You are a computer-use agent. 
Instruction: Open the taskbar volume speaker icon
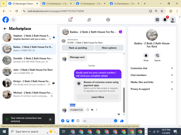click(x=158, y=131)
